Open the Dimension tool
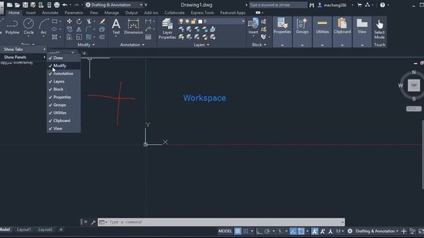Screen dimensions: 424x238 click(x=133, y=26)
